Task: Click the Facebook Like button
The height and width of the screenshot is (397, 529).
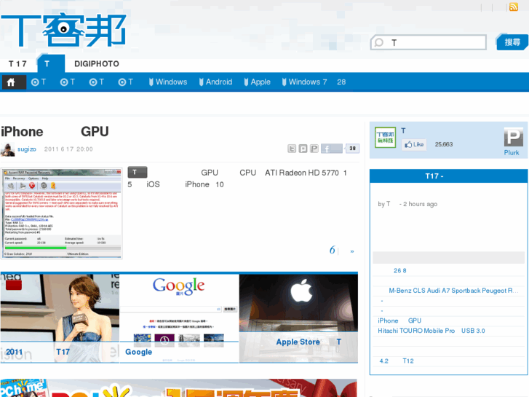Action: (x=414, y=145)
